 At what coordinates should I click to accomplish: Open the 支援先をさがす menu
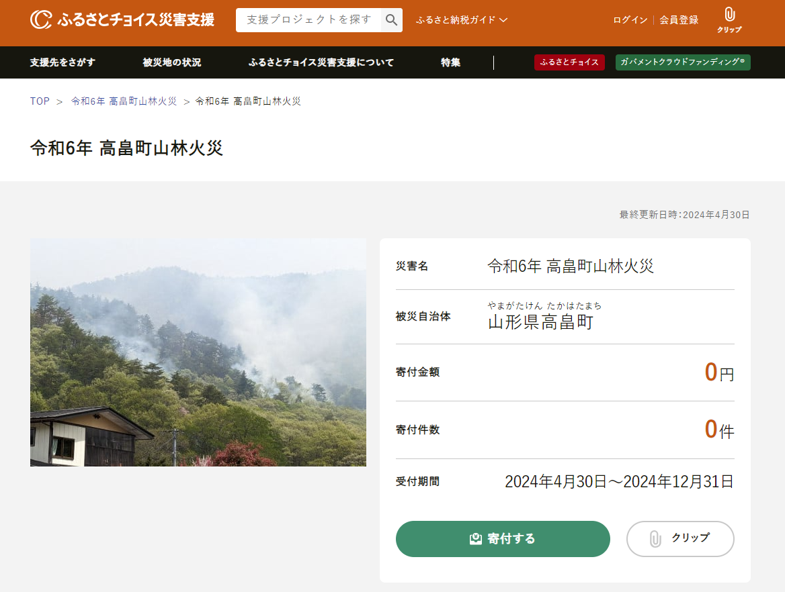[x=63, y=62]
